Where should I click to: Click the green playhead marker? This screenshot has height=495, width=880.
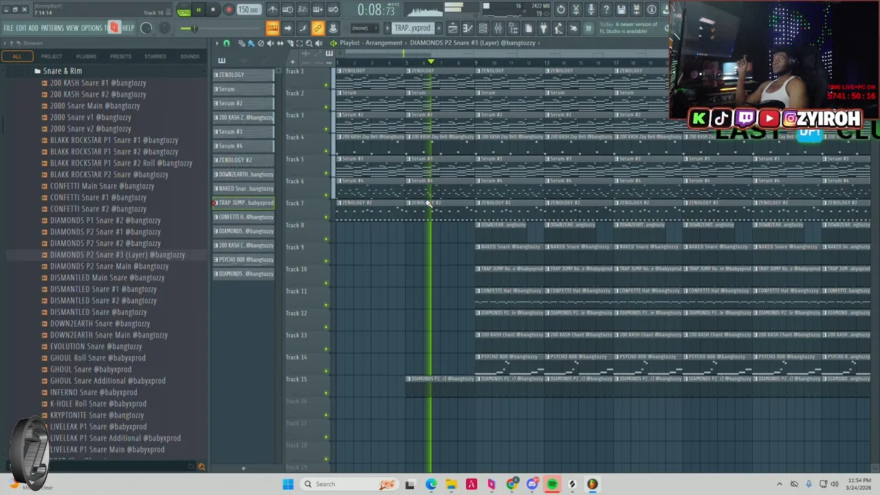tap(431, 62)
